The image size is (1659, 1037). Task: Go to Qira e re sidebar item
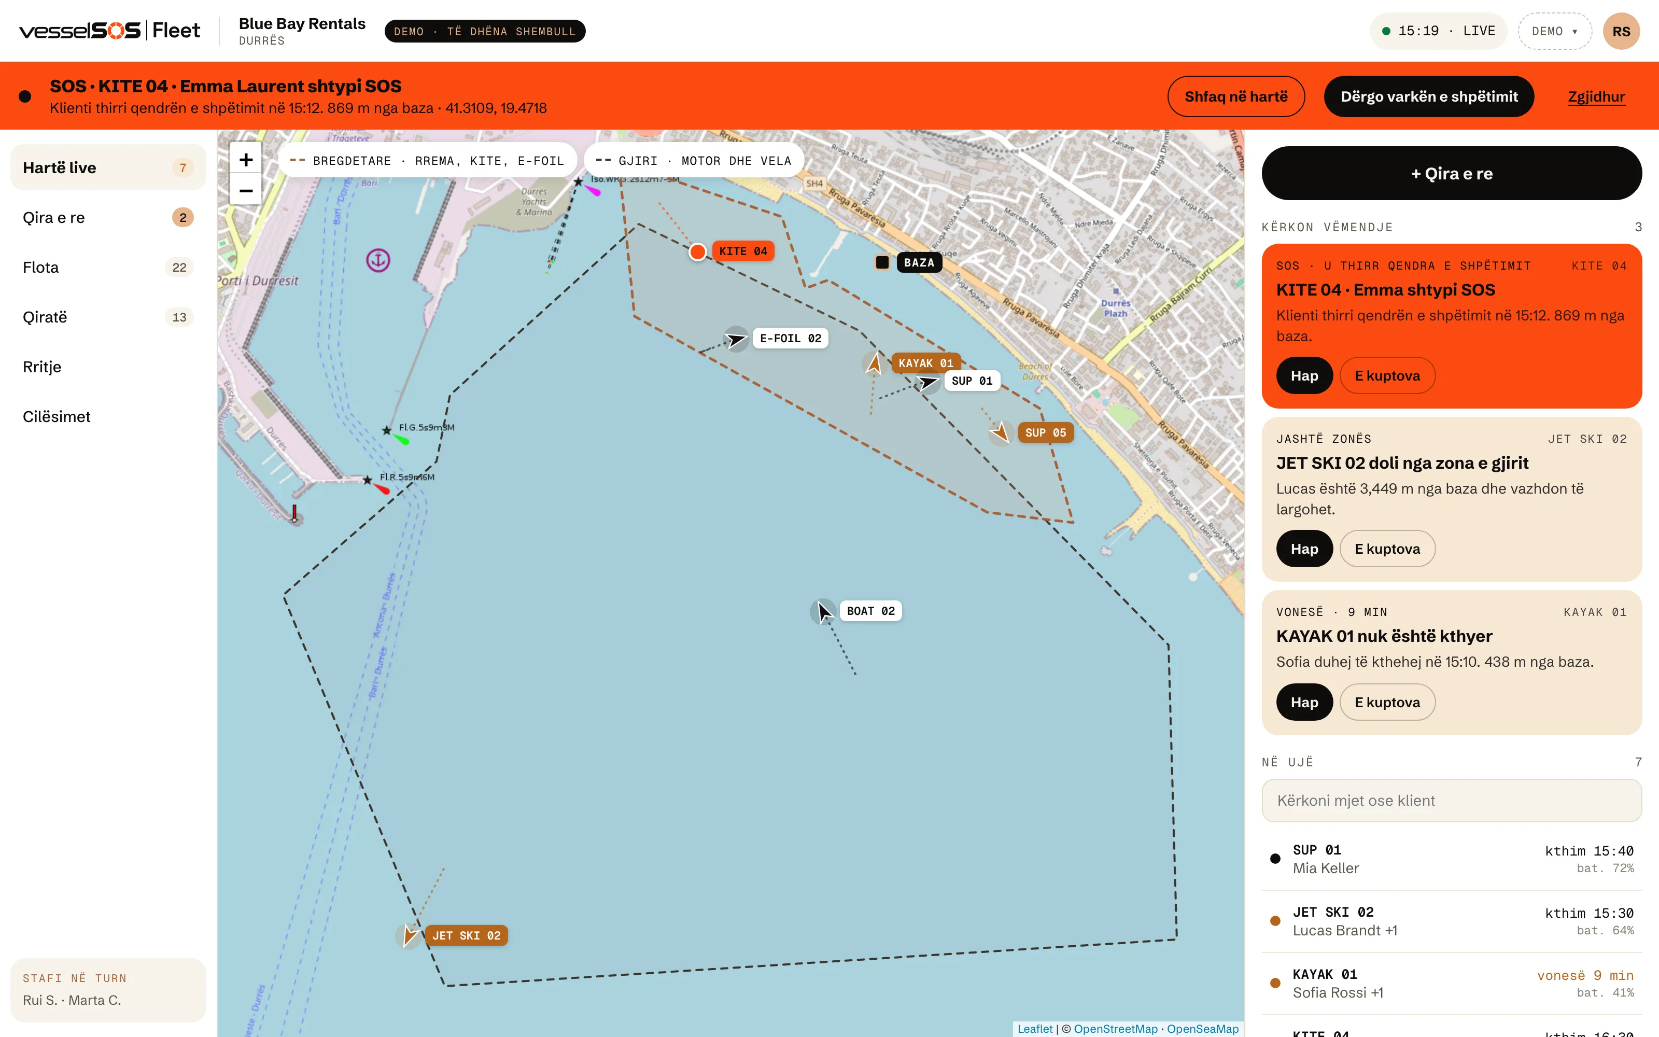108,217
